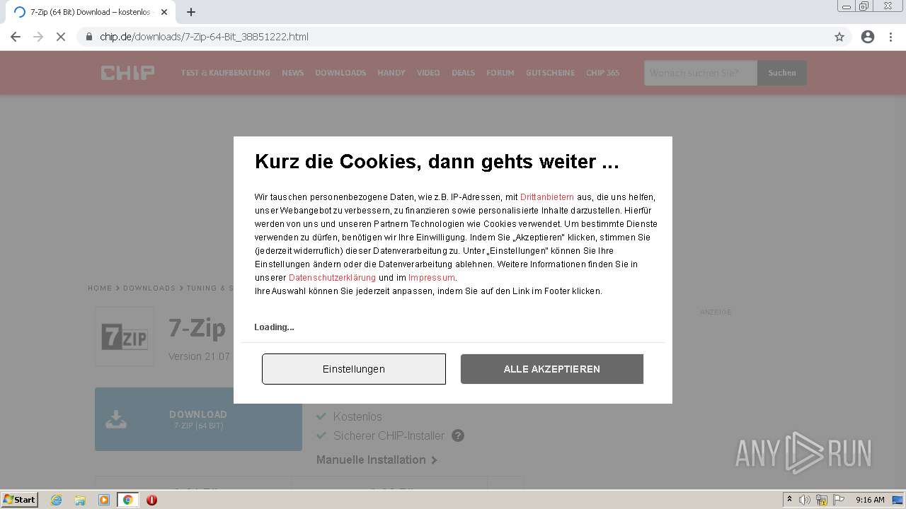
Task: Click the CHIP logo
Action: (x=127, y=73)
